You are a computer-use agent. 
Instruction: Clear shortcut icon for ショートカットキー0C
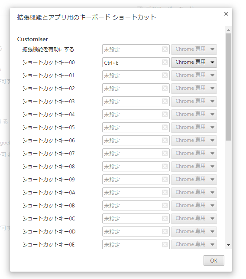click(x=165, y=219)
